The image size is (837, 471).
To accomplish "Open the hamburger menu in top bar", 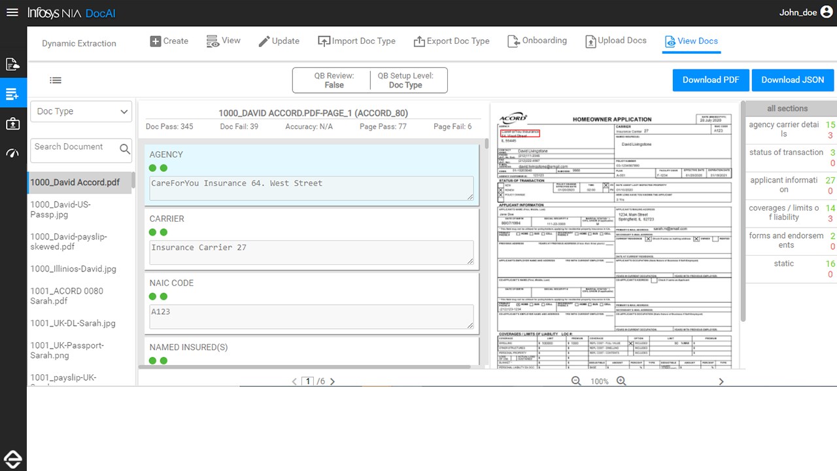I will (x=12, y=12).
